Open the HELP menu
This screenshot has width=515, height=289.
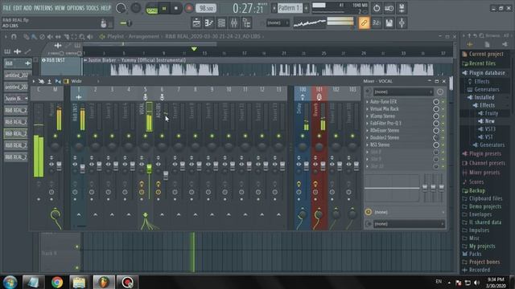105,8
